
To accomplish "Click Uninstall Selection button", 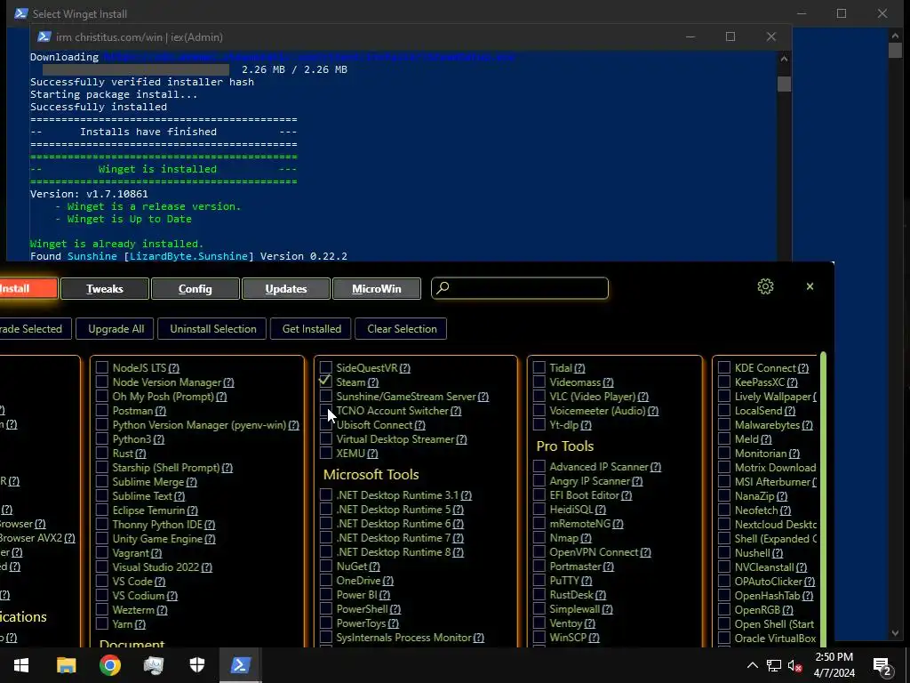I will [x=213, y=329].
